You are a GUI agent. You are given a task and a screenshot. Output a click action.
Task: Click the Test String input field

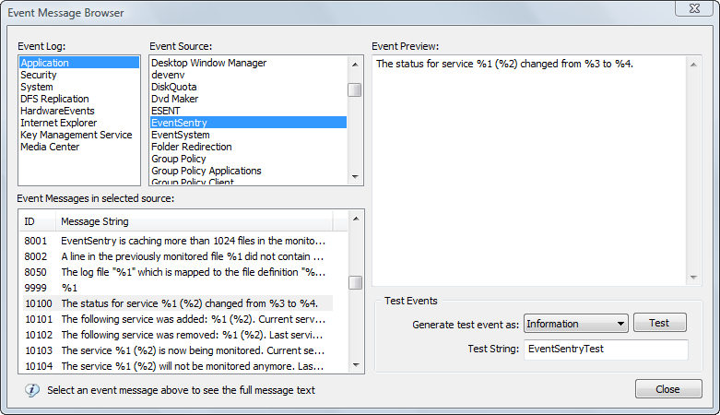point(606,349)
